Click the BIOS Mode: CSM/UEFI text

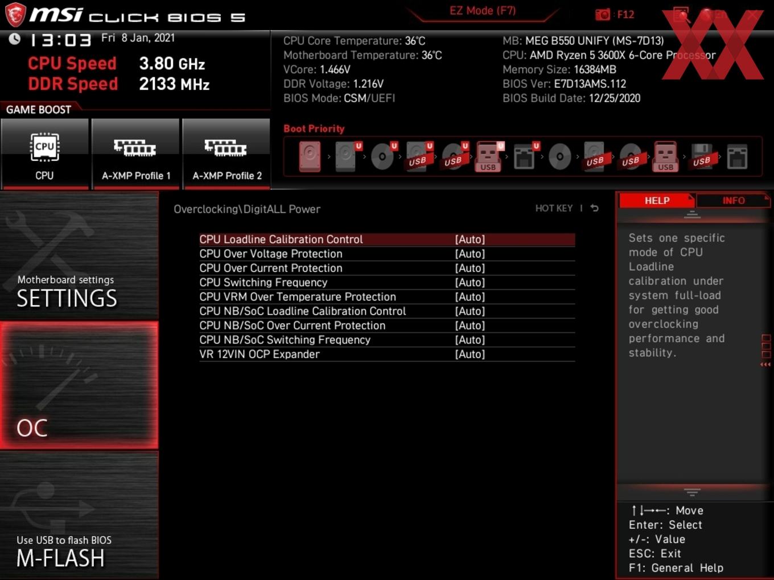[x=339, y=98]
